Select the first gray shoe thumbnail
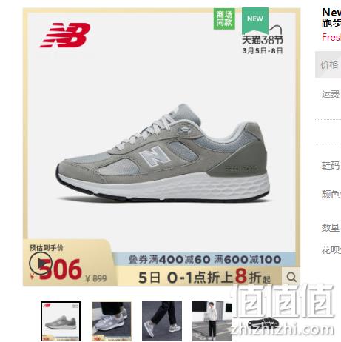341x342 pixels. coord(61,321)
